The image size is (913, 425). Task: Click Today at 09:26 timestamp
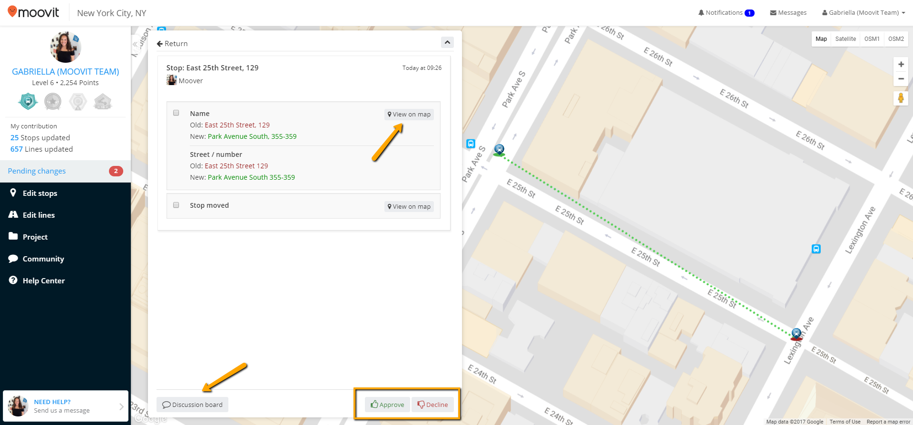[422, 68]
